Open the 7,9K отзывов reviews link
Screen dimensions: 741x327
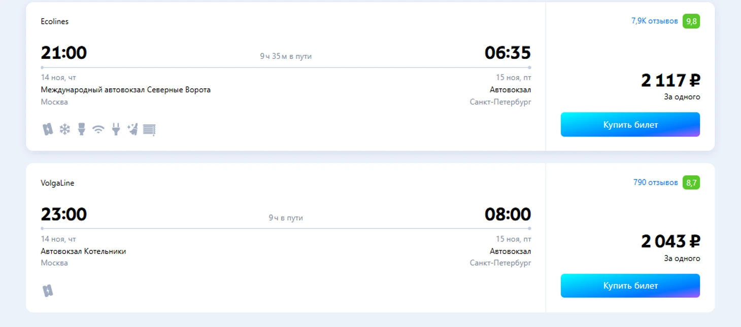tap(654, 21)
